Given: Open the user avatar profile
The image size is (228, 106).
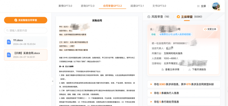Looking at the screenshot, I should click(x=216, y=6).
